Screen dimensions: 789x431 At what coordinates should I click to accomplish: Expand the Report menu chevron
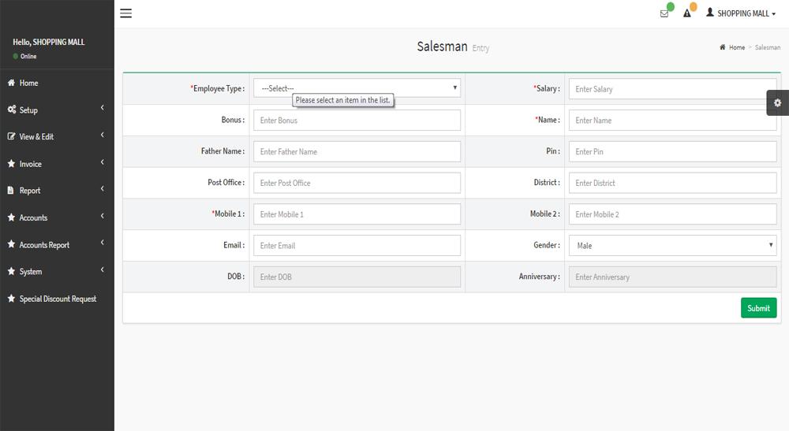[102, 188]
